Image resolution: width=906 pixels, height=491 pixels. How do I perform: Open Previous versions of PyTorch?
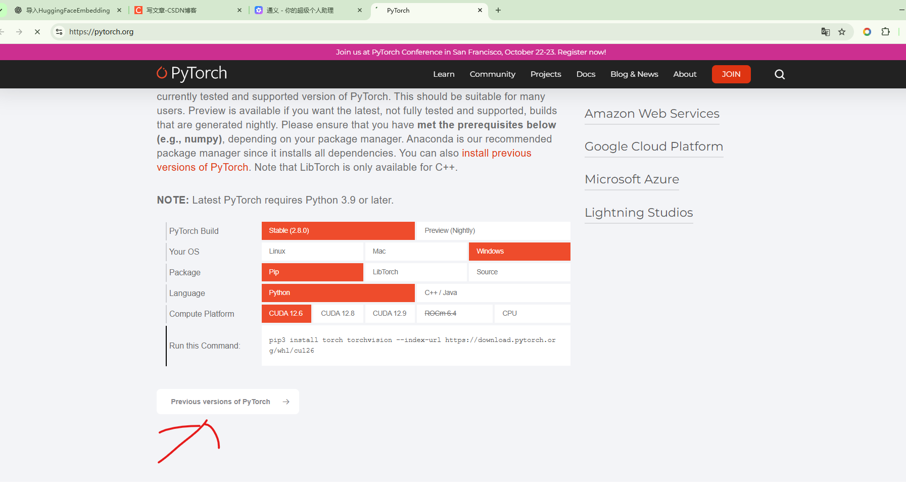(x=228, y=402)
